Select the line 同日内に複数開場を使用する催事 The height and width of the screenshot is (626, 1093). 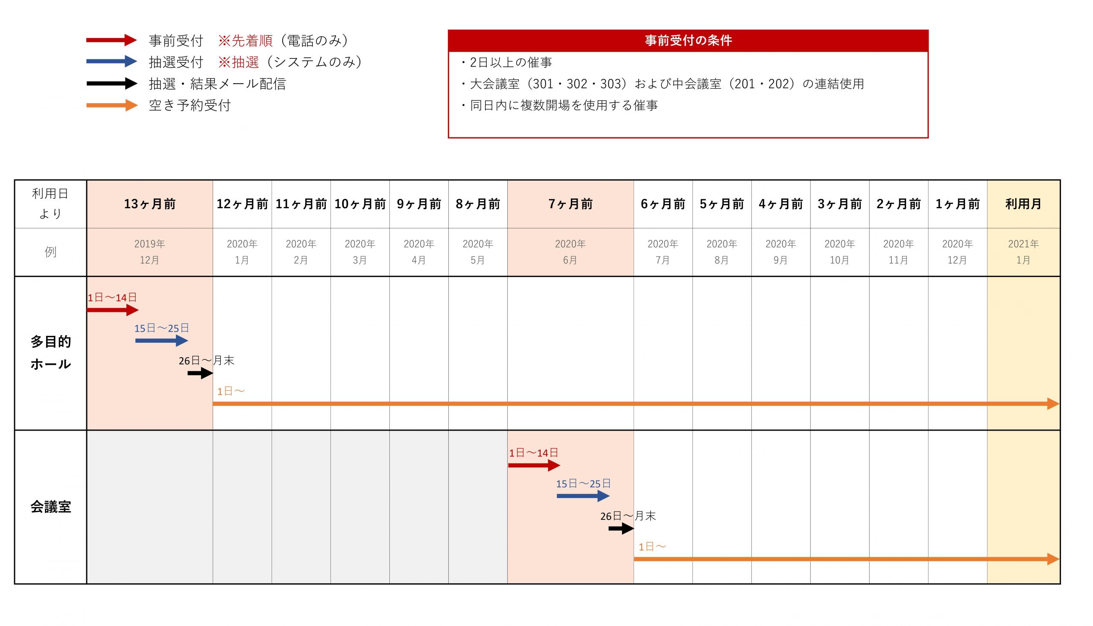[x=564, y=105]
